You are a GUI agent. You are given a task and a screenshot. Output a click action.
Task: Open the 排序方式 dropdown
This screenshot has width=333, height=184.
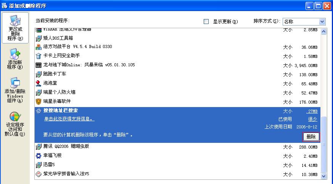pyautogui.click(x=304, y=22)
